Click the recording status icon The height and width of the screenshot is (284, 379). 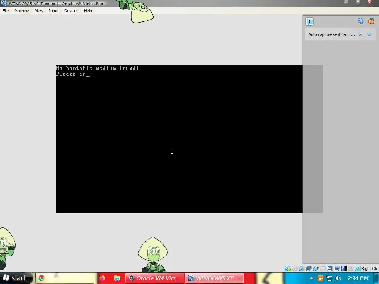pos(336,268)
